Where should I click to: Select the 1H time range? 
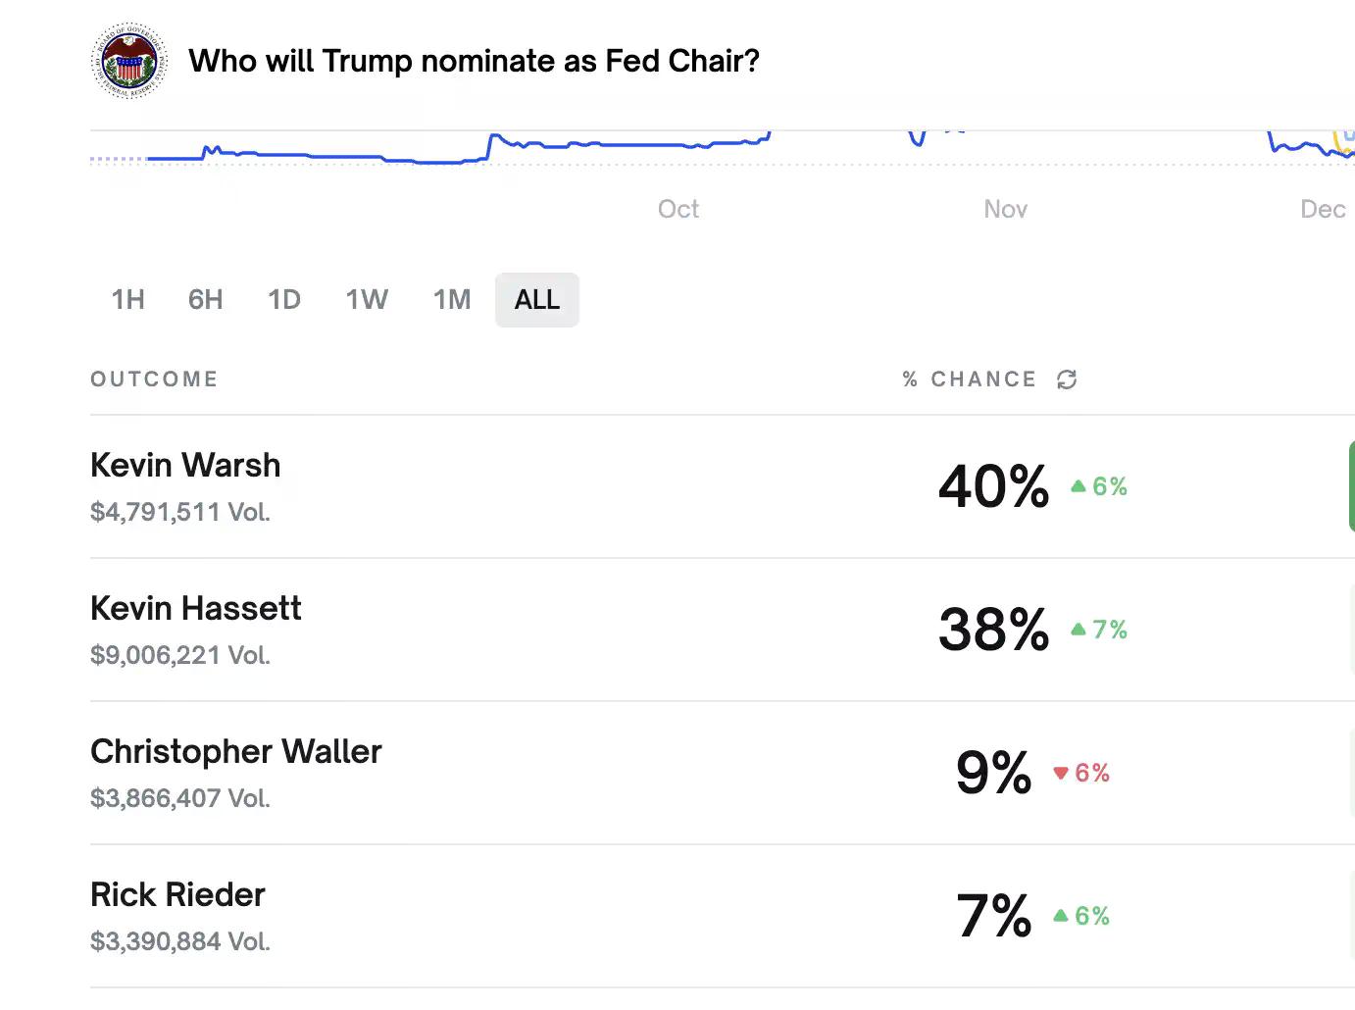pos(127,300)
